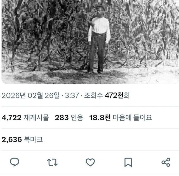This screenshot has height=176, width=179.
Task: Click the 2,636 count number
Action: point(12,140)
